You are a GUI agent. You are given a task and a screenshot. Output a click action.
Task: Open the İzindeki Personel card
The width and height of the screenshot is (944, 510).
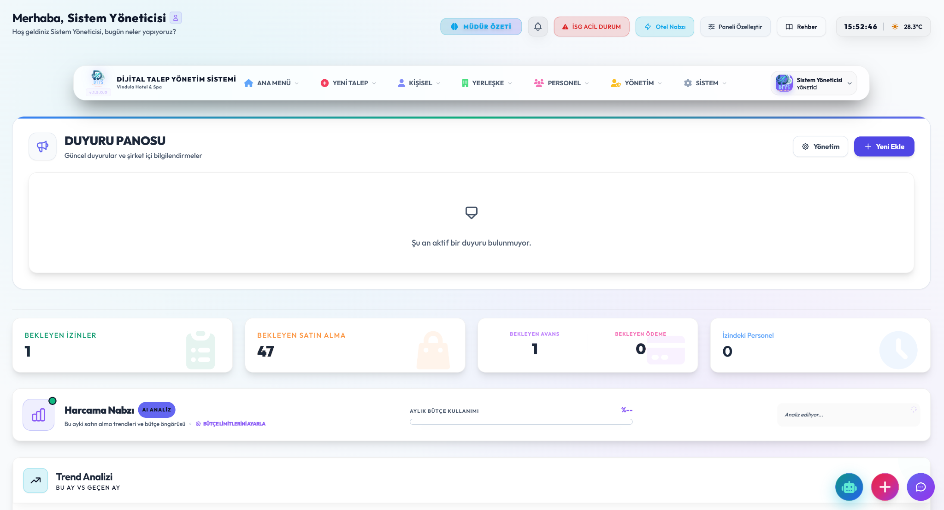coord(820,345)
